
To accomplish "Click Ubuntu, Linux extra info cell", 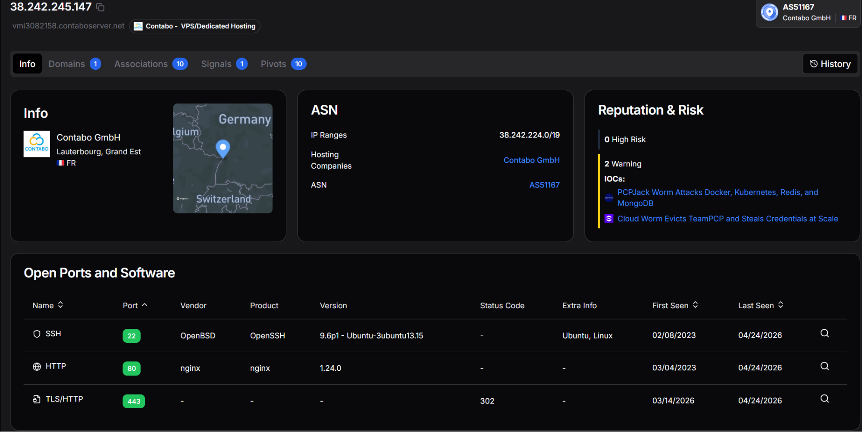I will [x=587, y=335].
